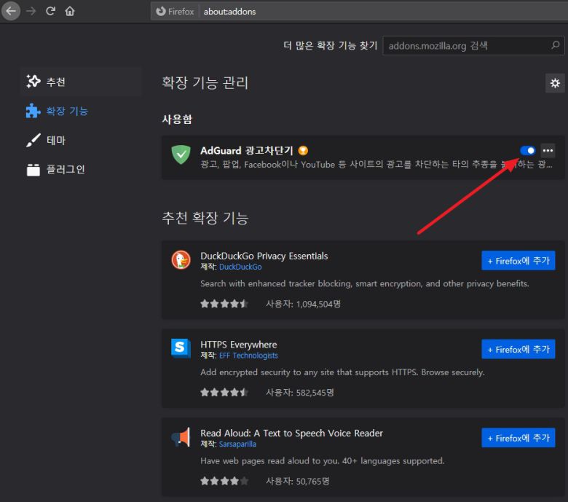Image resolution: width=568 pixels, height=502 pixels.
Task: Open AdGuard's three-dot more options menu
Action: pyautogui.click(x=548, y=151)
